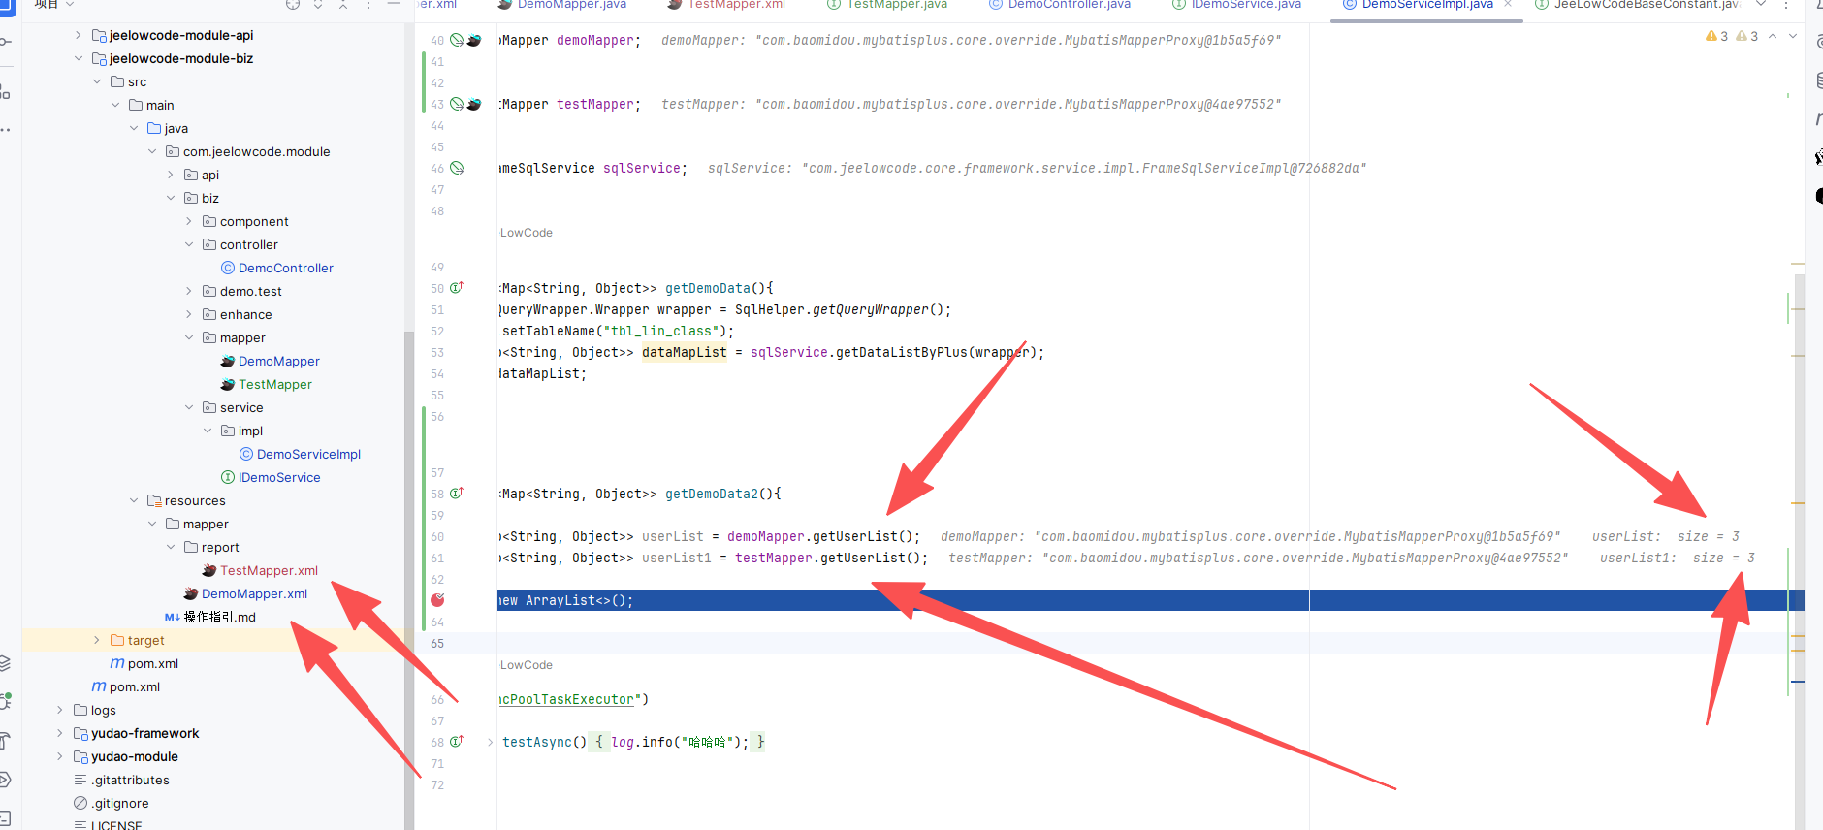1823x830 pixels.
Task: Unfold the collapsed testAsync method body
Action: [x=491, y=743]
